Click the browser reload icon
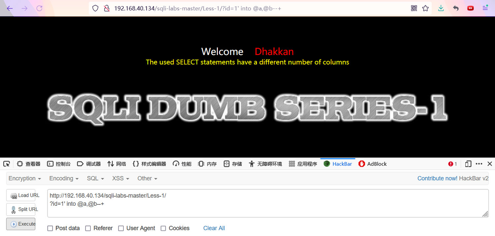This screenshot has width=495, height=236. pos(39,8)
